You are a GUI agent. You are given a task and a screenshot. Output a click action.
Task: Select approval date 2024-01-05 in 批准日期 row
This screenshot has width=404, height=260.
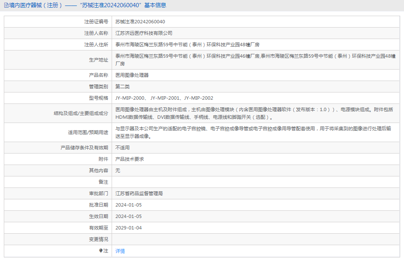(x=129, y=205)
